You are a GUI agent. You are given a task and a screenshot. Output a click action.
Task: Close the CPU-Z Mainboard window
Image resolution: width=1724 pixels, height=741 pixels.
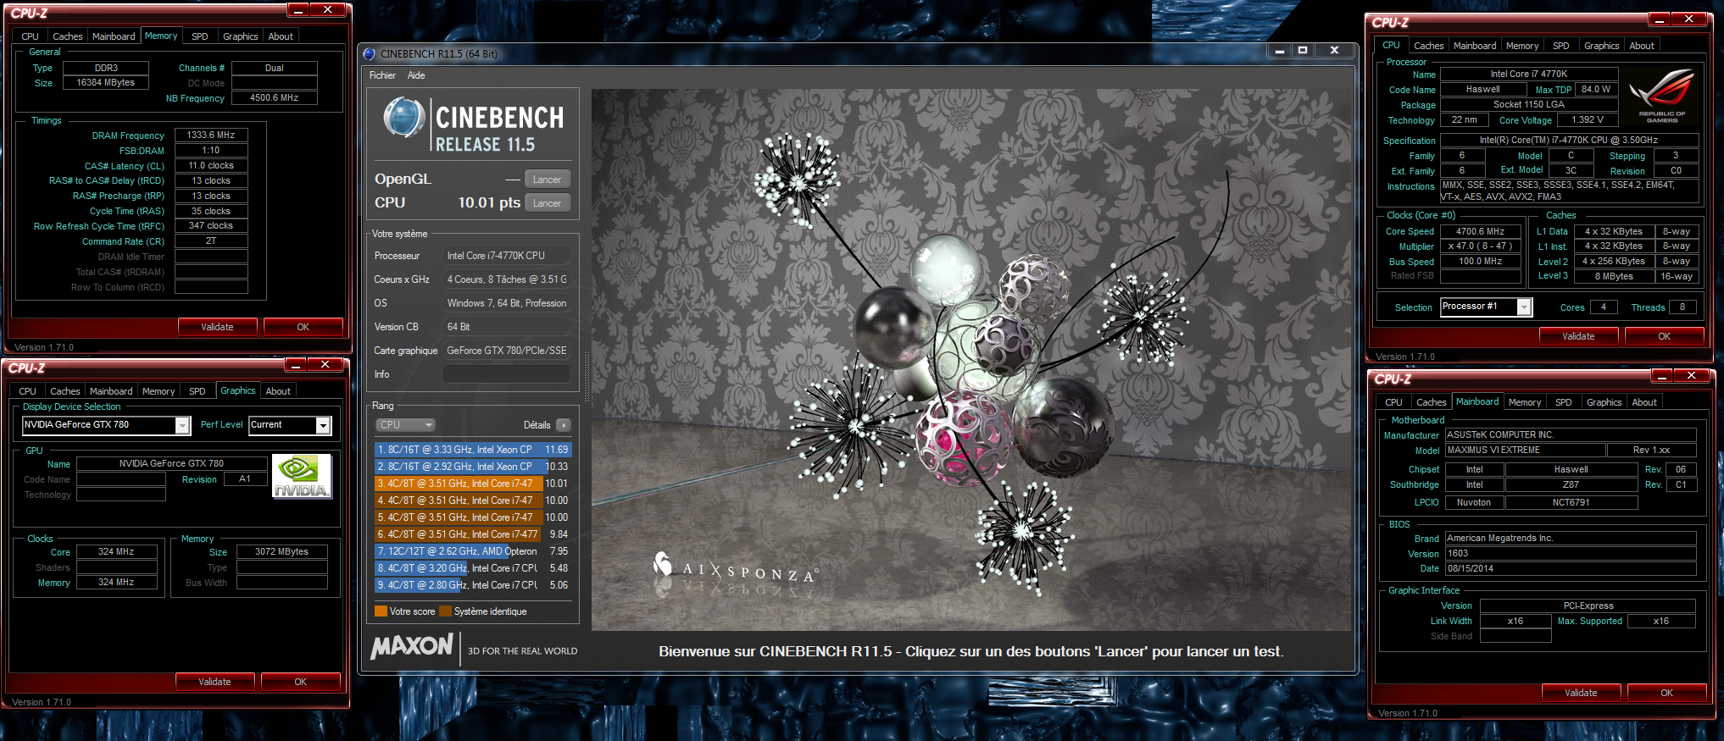(x=1691, y=375)
